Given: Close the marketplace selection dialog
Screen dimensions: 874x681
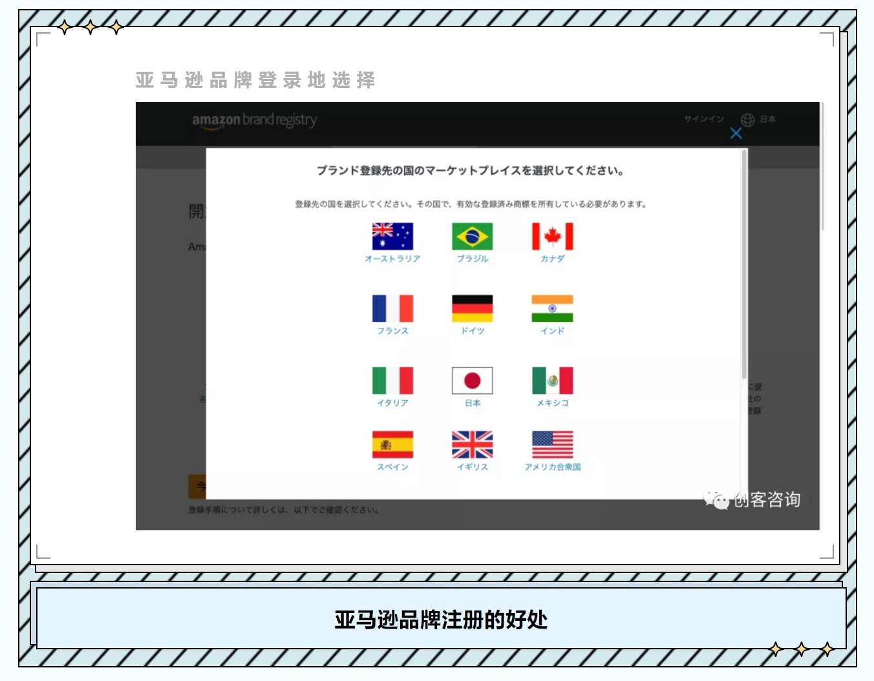Looking at the screenshot, I should click(x=736, y=133).
